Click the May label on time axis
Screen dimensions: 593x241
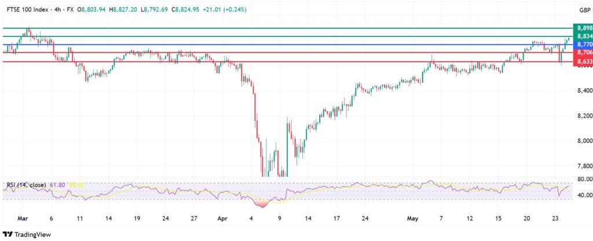412,220
